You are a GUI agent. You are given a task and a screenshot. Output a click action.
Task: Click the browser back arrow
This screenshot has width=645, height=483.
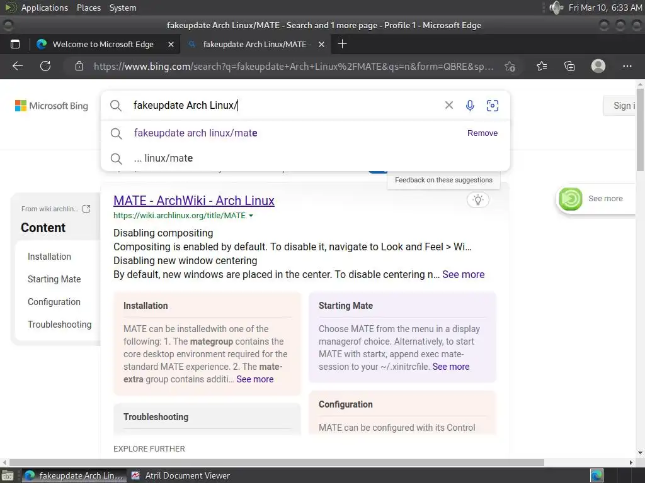point(18,66)
